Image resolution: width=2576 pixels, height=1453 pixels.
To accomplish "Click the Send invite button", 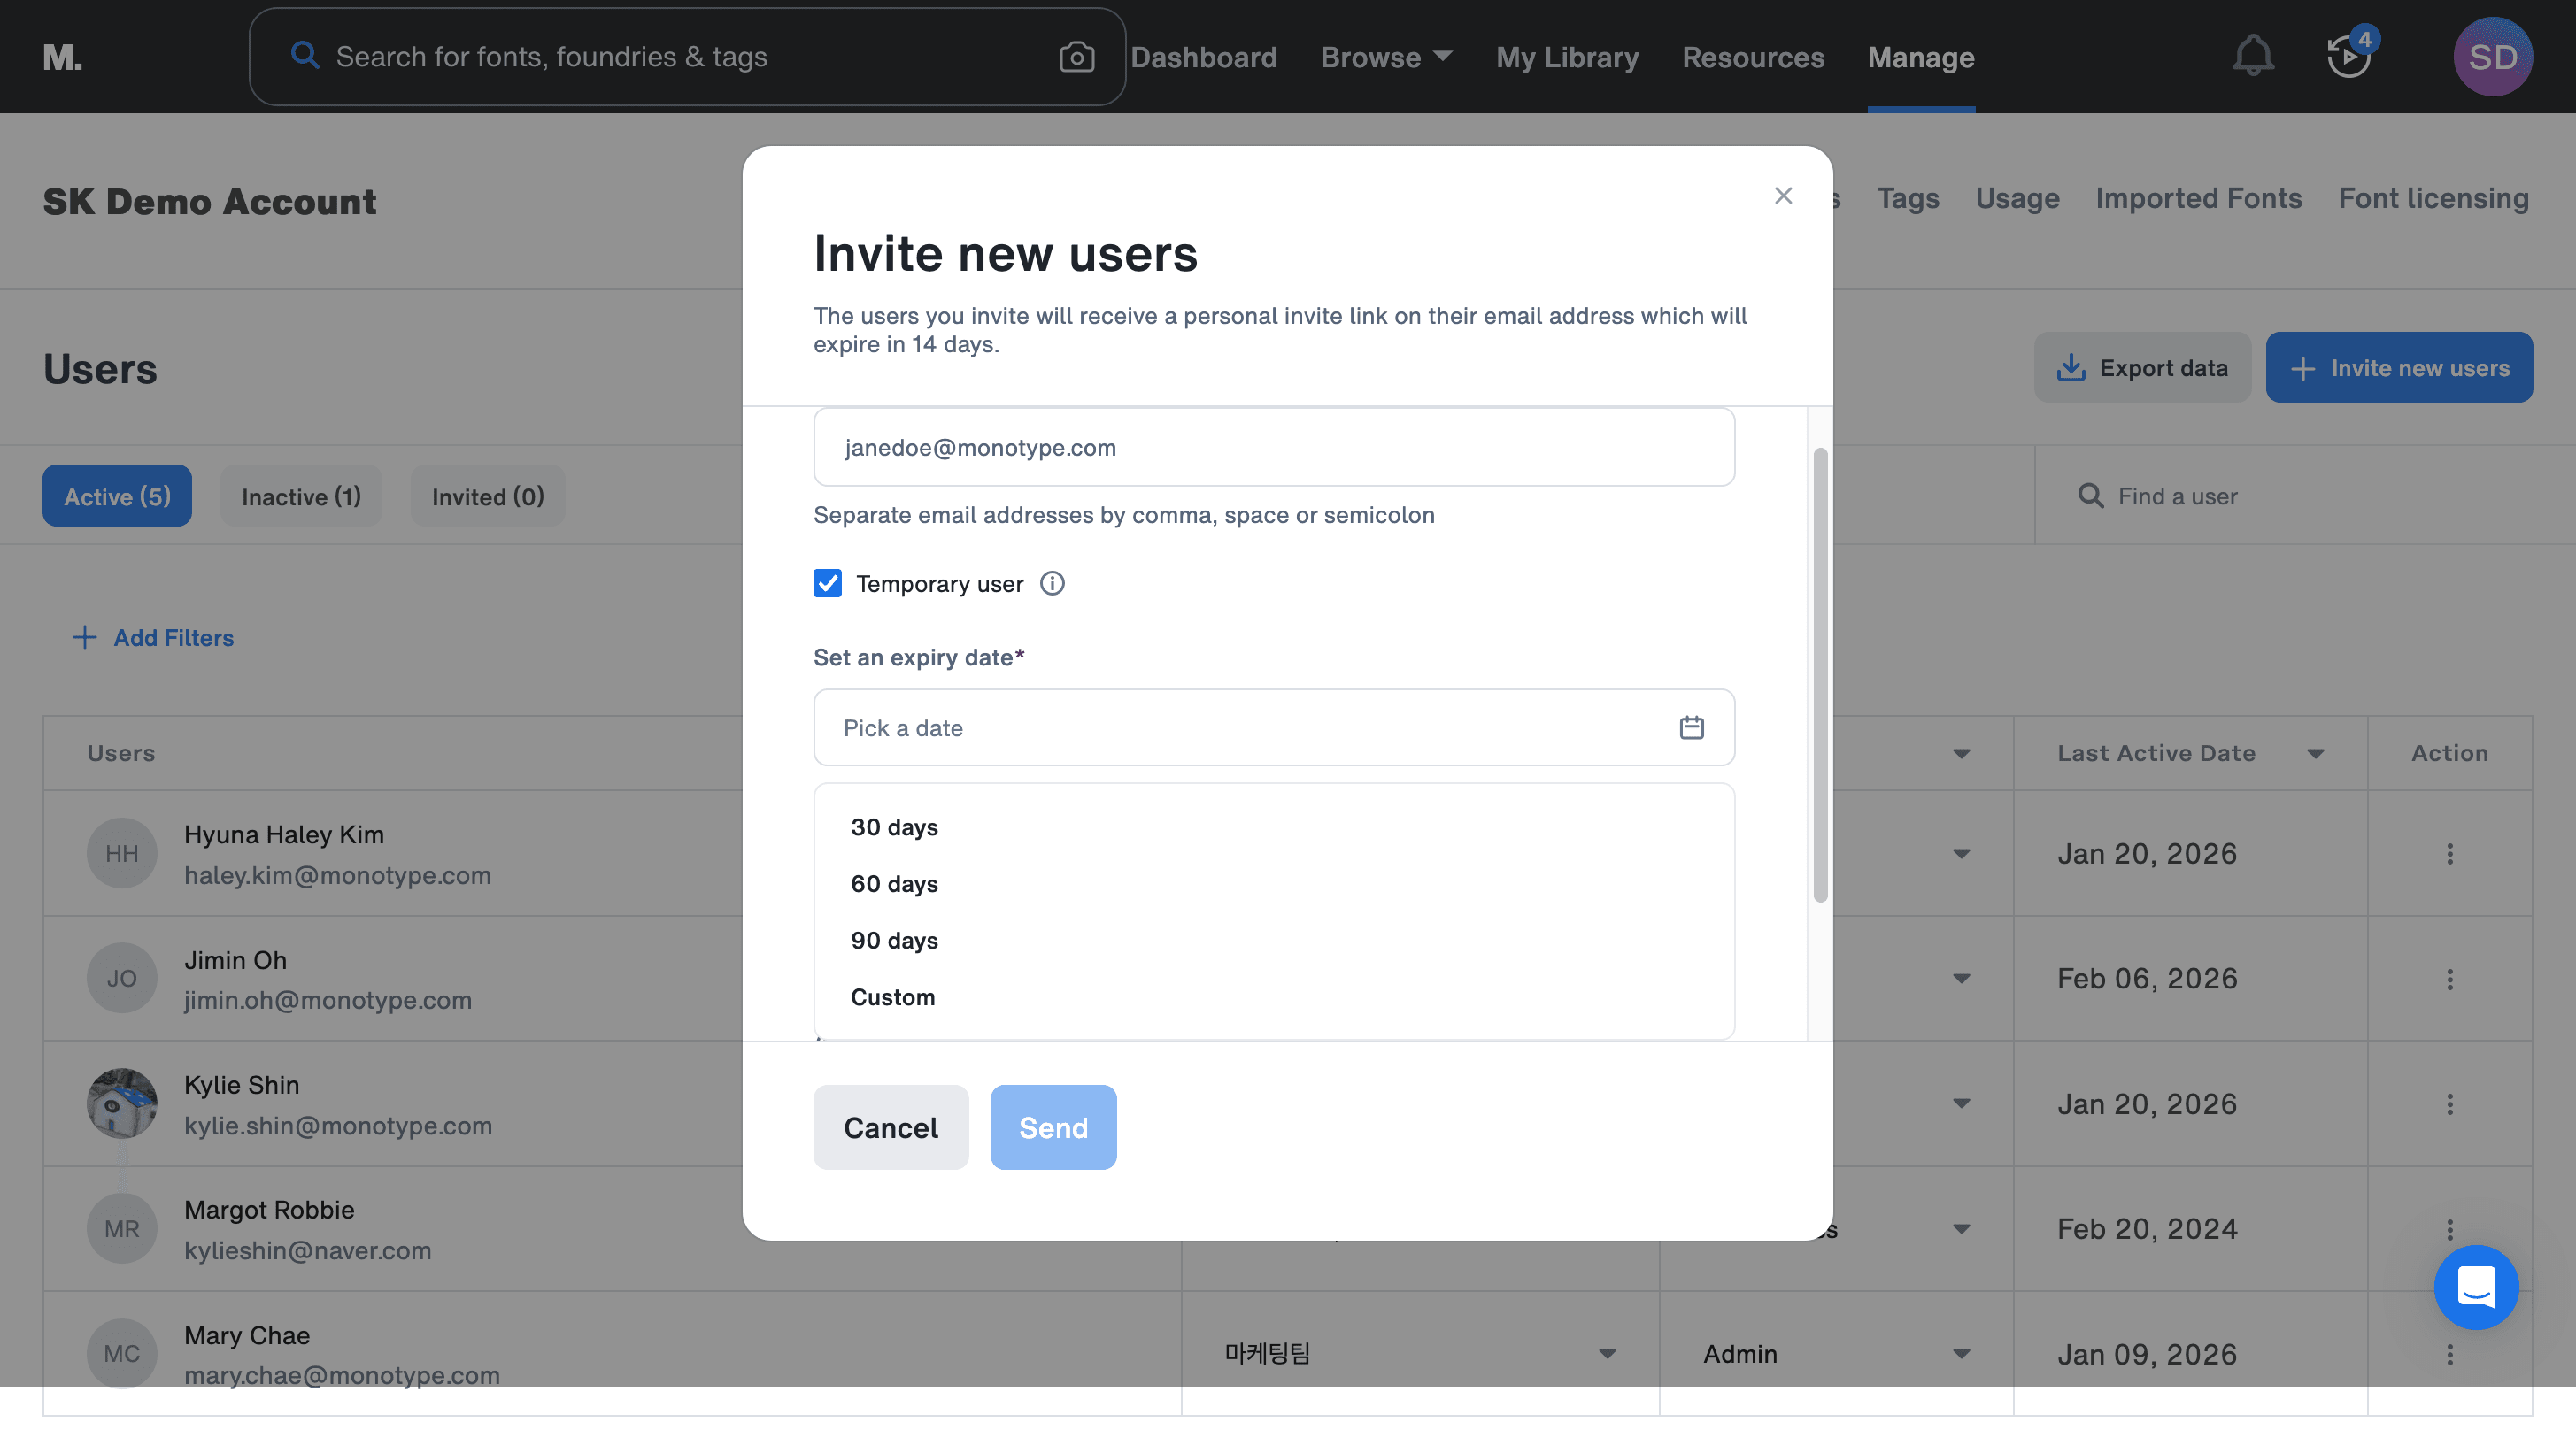I will (1052, 1127).
